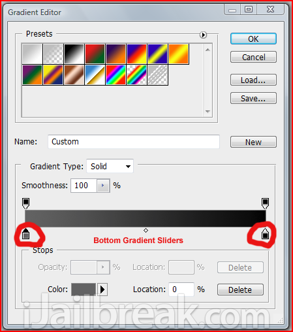Click the gray Color swatch in Stops
Screen dimensions: 293x332
tap(84, 290)
